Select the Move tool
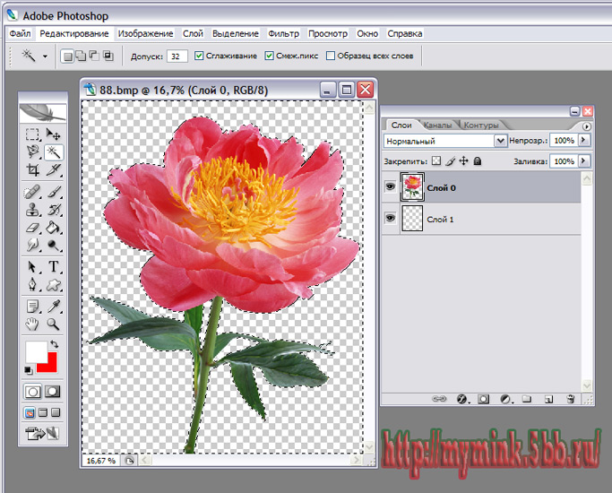 pos(53,134)
